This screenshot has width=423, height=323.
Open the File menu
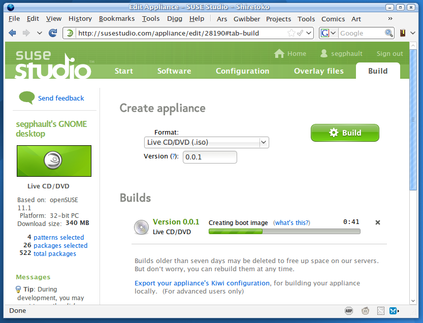(14, 19)
